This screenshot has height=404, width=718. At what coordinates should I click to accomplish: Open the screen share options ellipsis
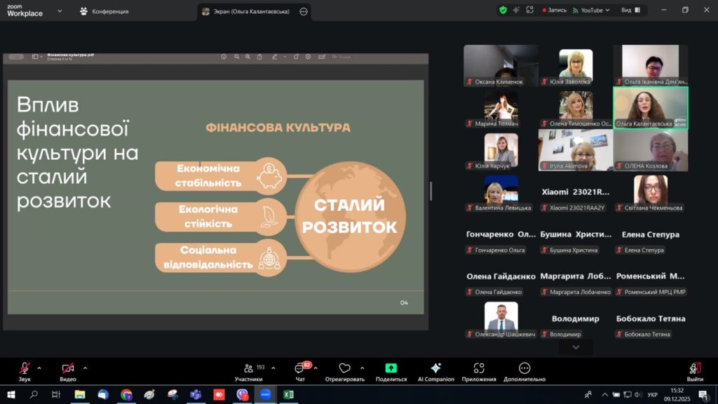[x=303, y=11]
